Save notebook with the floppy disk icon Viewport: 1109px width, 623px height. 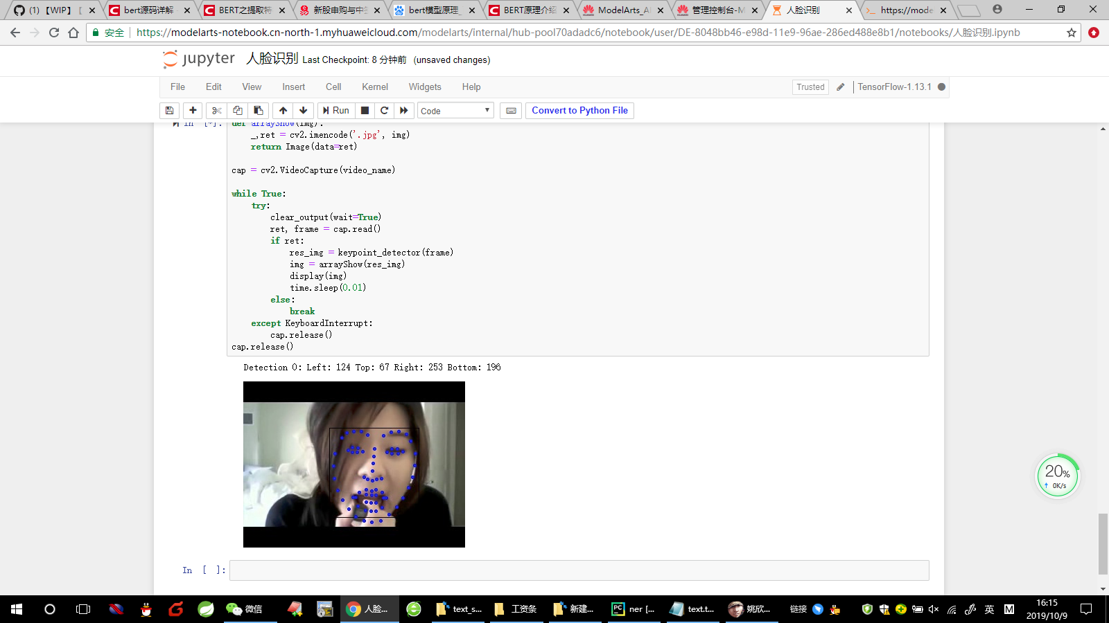[x=170, y=111]
